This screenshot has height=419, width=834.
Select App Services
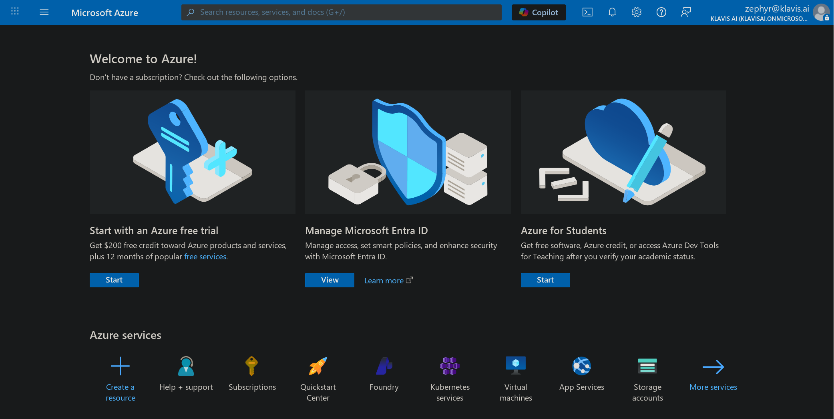point(581,376)
